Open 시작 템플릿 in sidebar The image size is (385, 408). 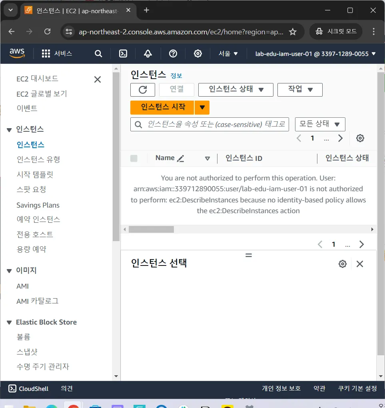coord(35,174)
